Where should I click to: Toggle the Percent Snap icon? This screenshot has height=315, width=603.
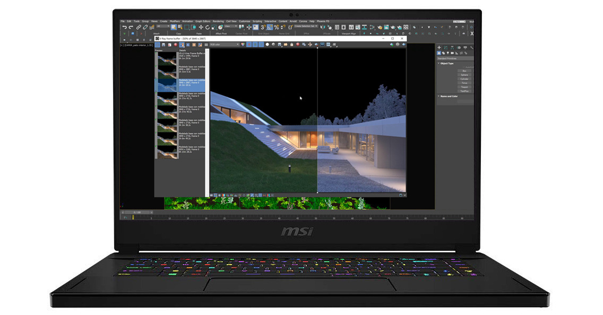tap(276, 27)
